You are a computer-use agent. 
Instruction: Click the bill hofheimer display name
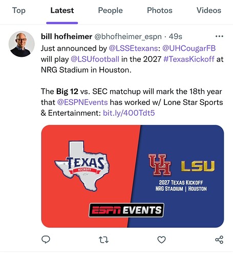pos(67,36)
